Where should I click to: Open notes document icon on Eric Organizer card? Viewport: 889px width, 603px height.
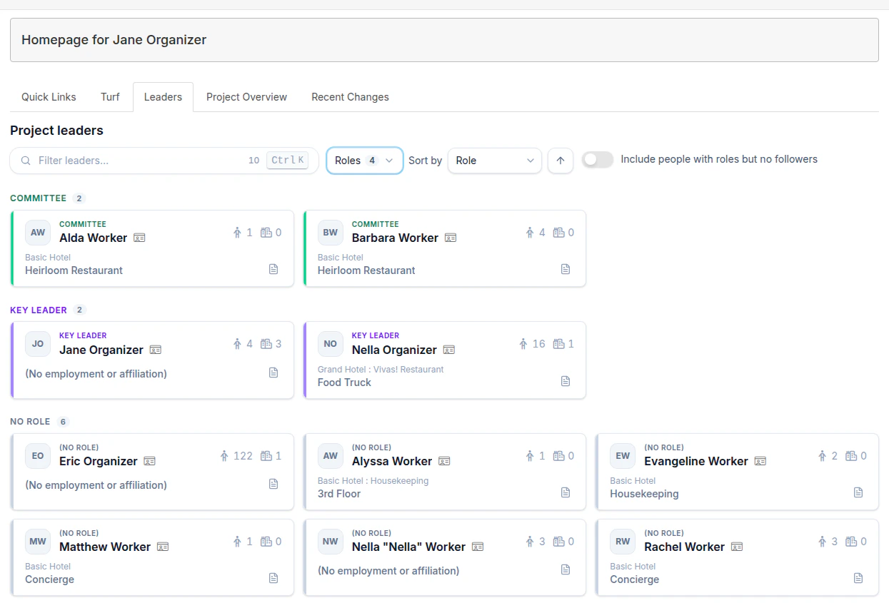click(x=273, y=484)
